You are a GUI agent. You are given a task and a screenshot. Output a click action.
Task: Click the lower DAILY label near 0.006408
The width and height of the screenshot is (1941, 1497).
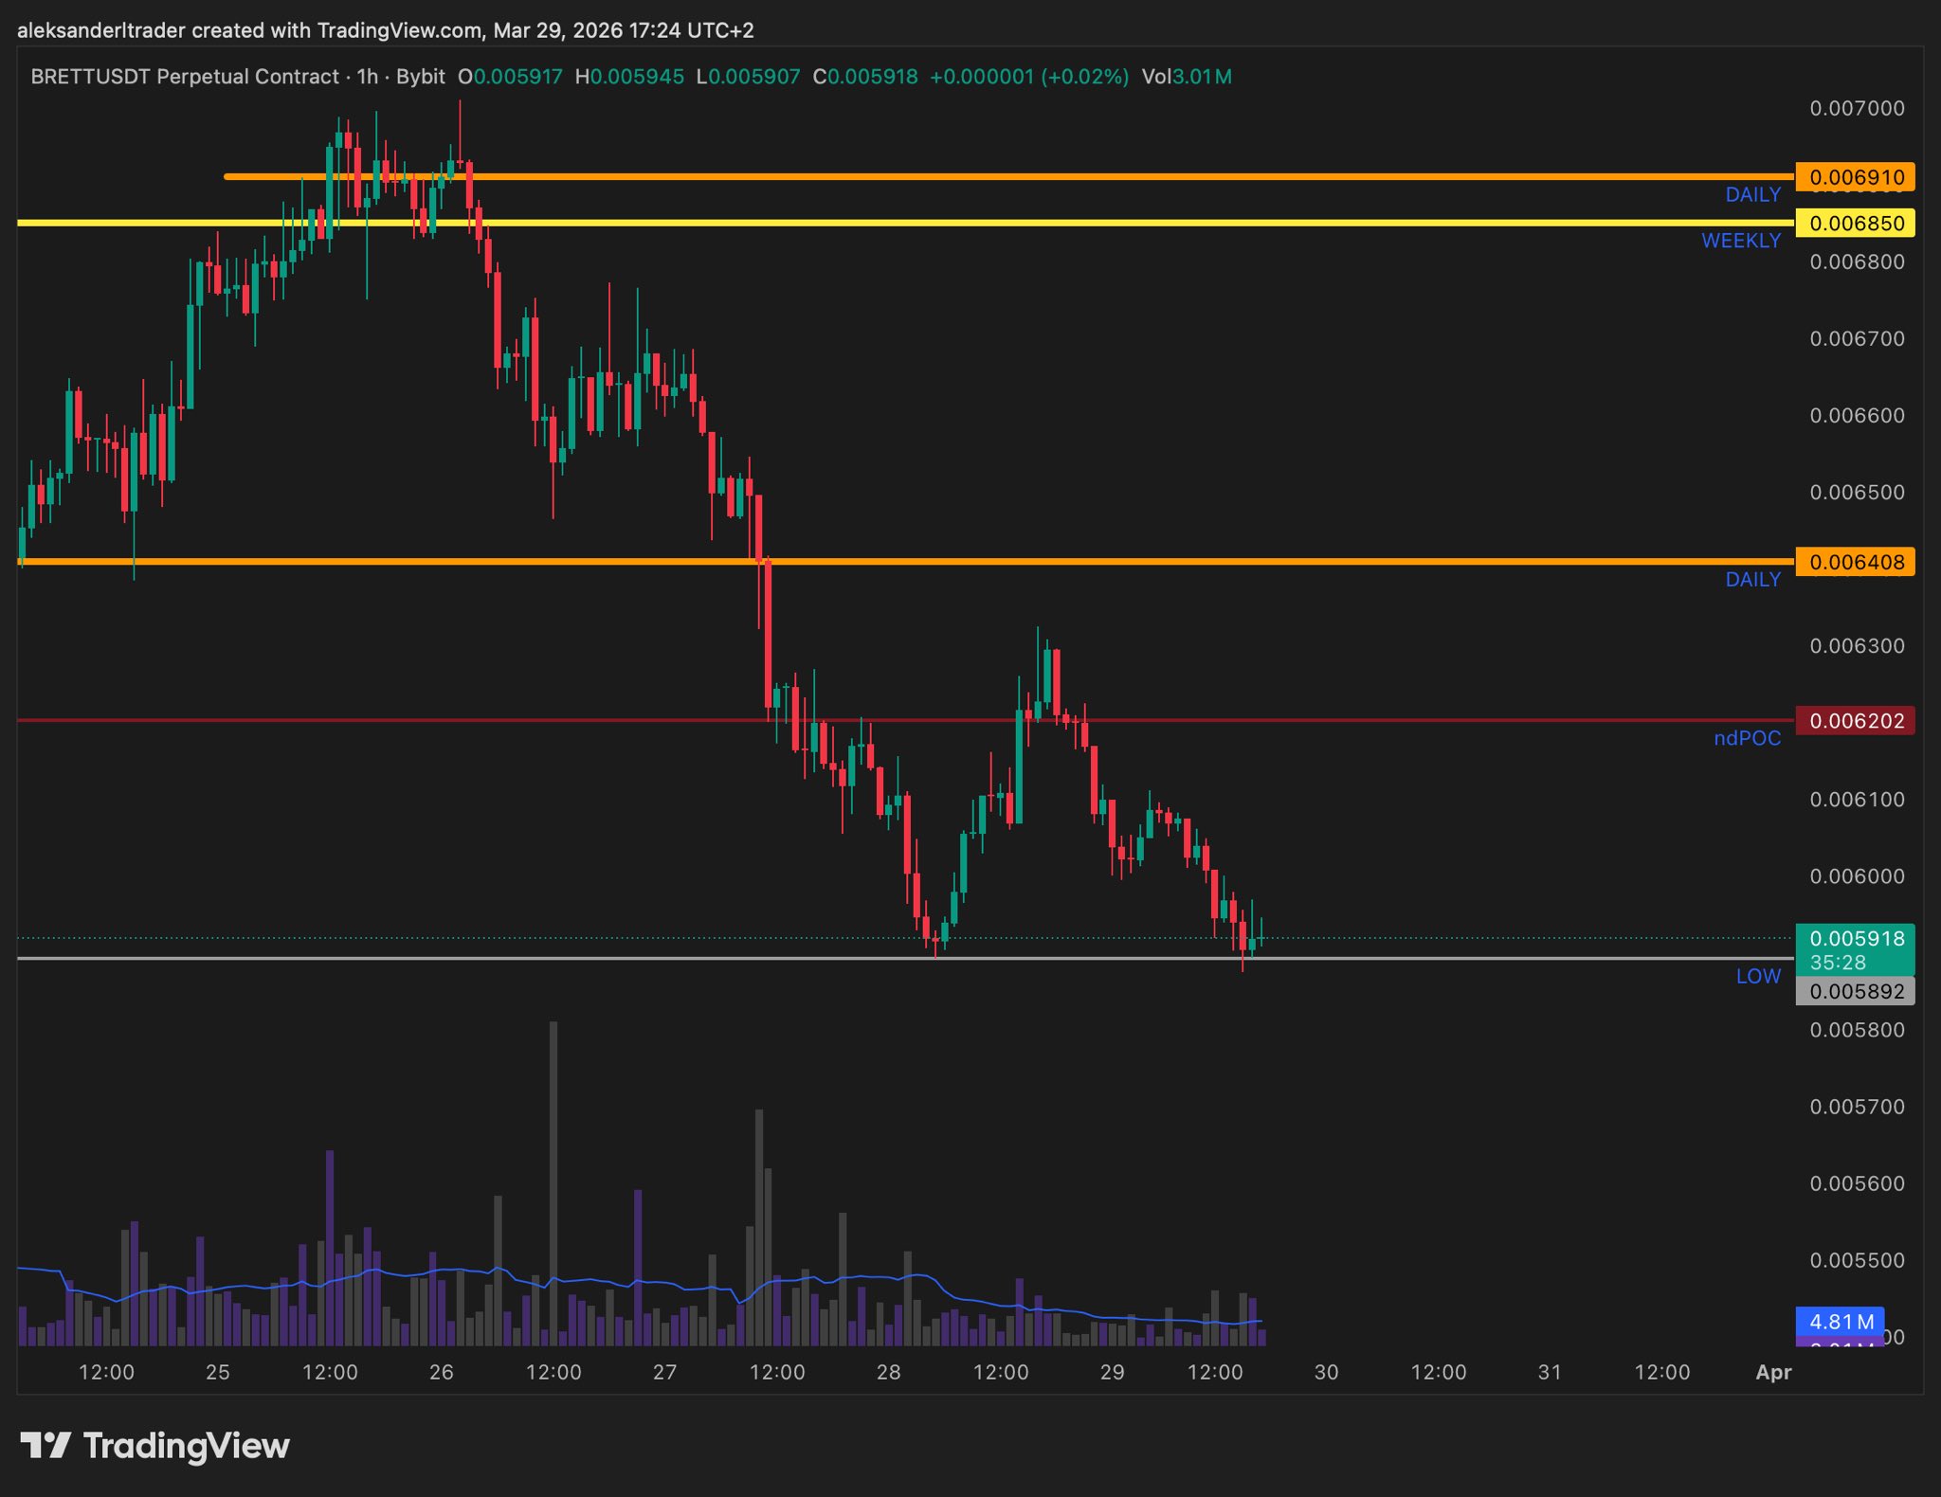coord(1752,579)
